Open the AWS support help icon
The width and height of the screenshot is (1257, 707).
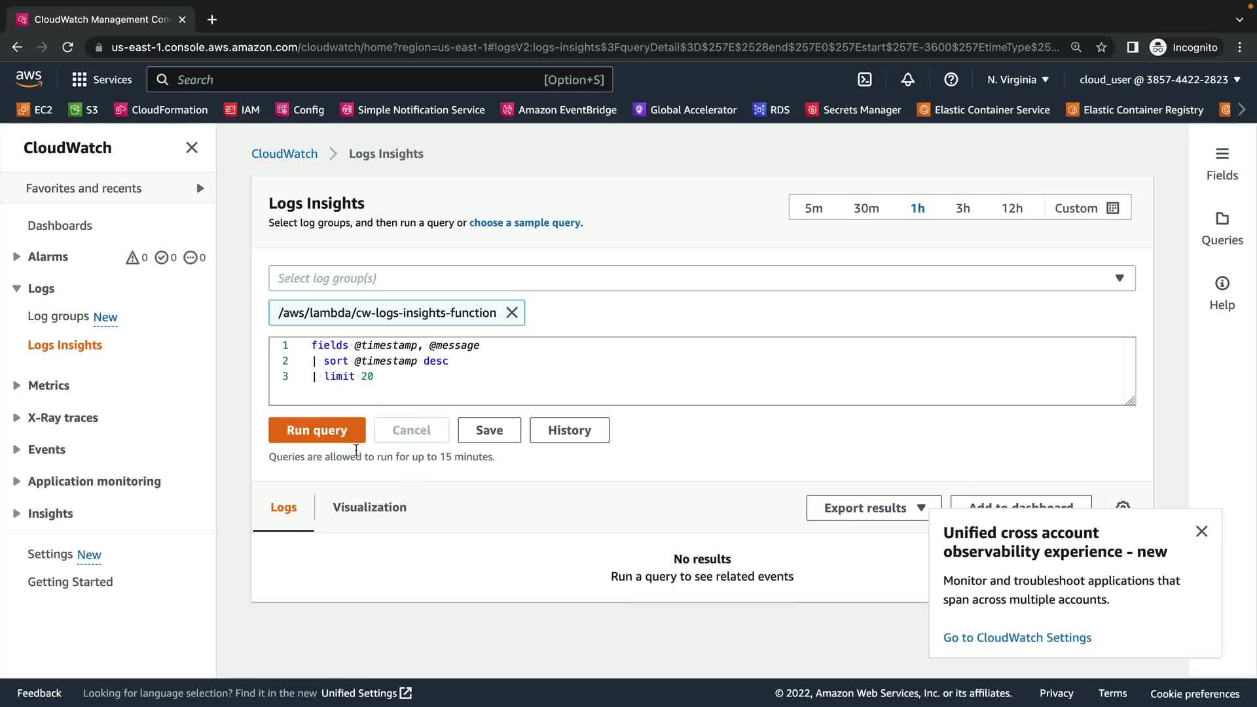[x=951, y=80]
